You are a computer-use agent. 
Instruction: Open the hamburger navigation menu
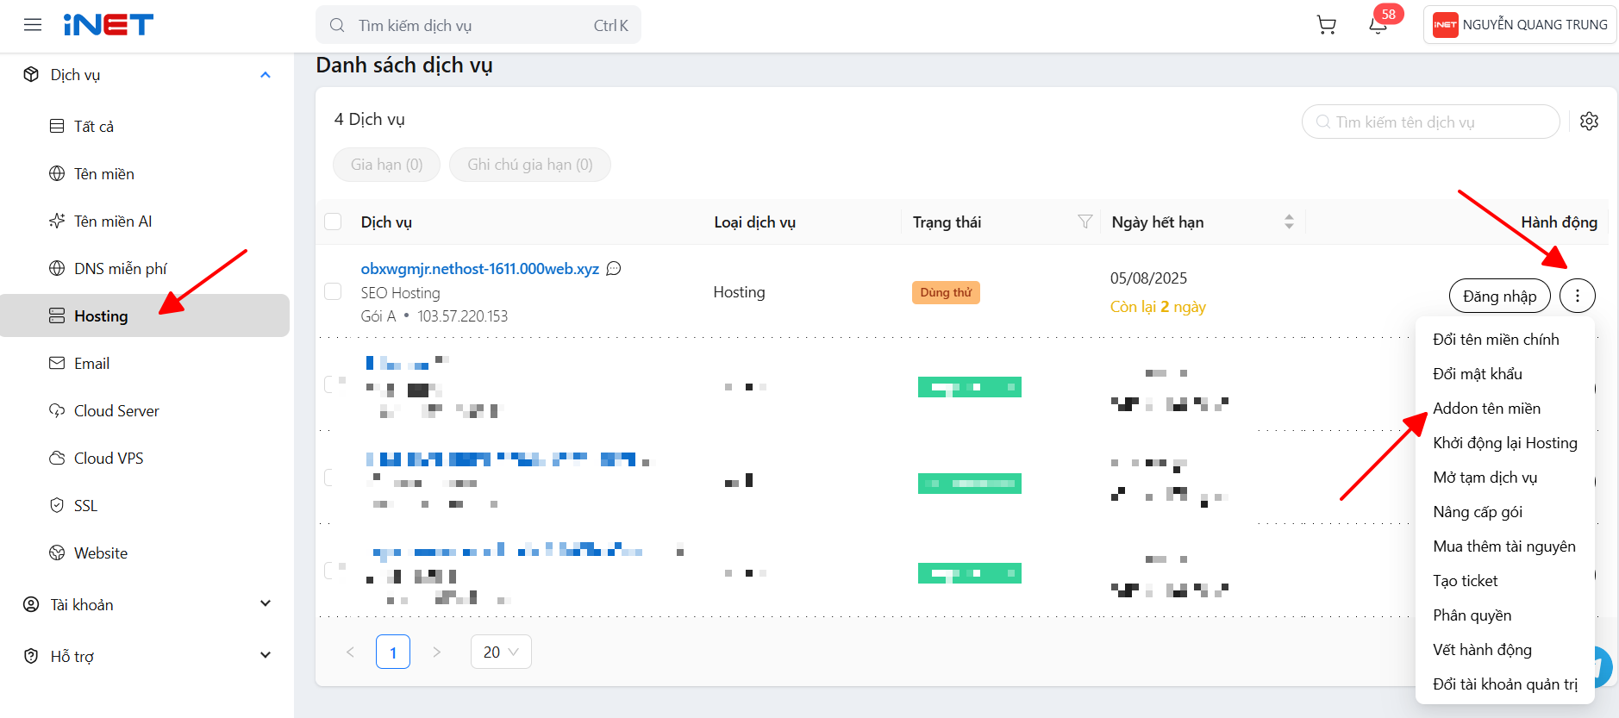click(x=33, y=25)
